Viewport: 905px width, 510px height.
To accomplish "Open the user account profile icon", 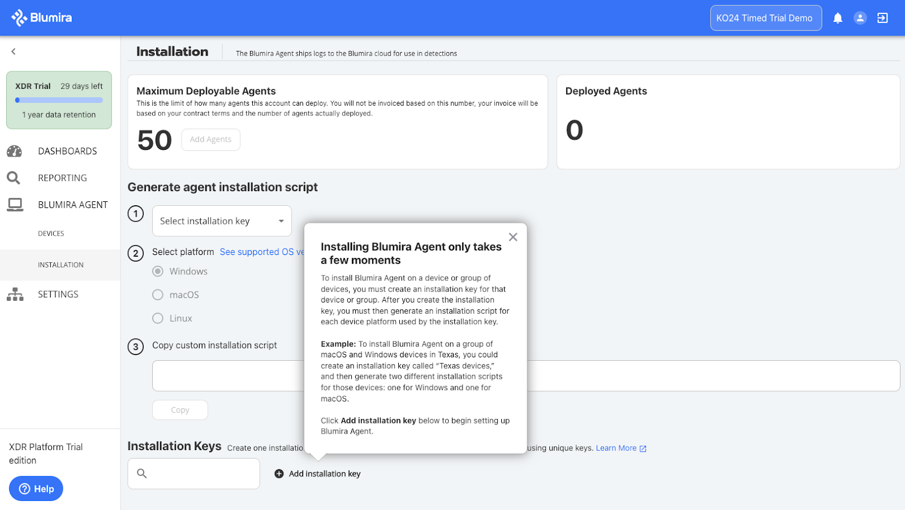I will click(x=860, y=18).
